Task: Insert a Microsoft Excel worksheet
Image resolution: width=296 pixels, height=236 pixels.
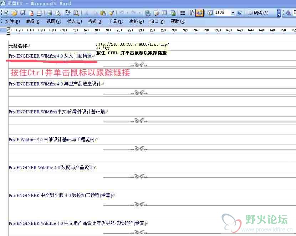Action: point(173,13)
